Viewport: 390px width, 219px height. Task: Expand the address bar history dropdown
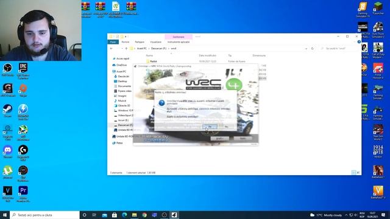pos(306,49)
